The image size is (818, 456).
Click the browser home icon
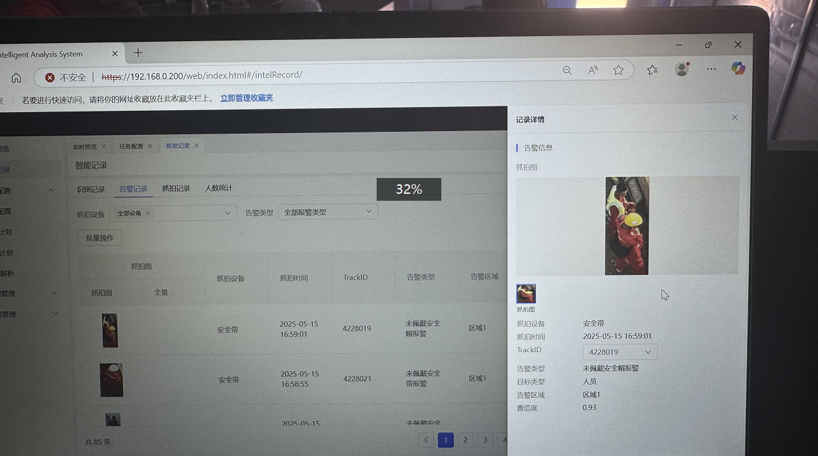click(x=16, y=77)
